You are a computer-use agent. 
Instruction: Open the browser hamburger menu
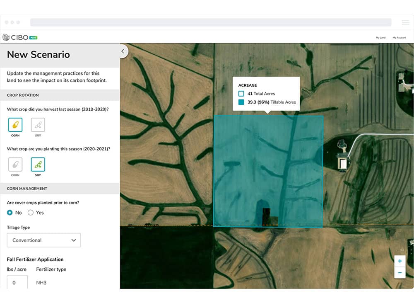406,22
